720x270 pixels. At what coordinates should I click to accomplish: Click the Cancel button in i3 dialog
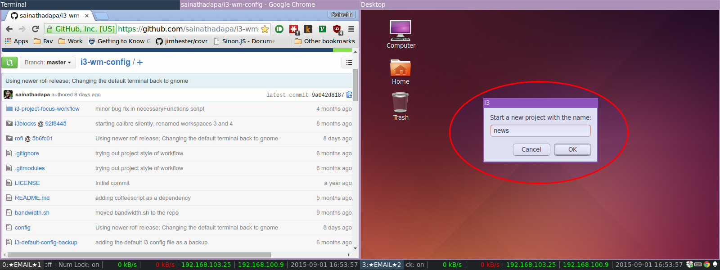pyautogui.click(x=531, y=149)
